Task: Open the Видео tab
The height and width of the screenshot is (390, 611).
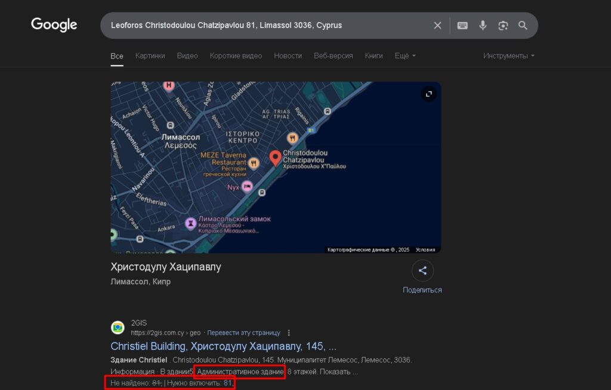Action: tap(187, 55)
